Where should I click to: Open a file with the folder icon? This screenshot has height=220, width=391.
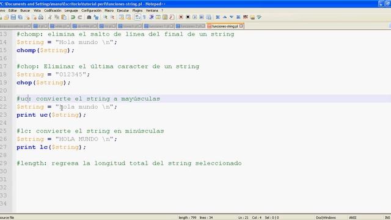click(x=6, y=17)
